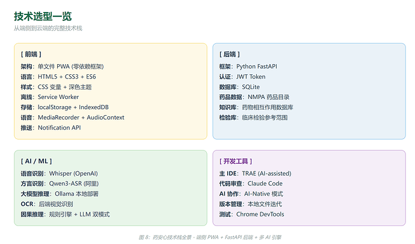Click the OCR 后端视觉识别 line

point(47,204)
